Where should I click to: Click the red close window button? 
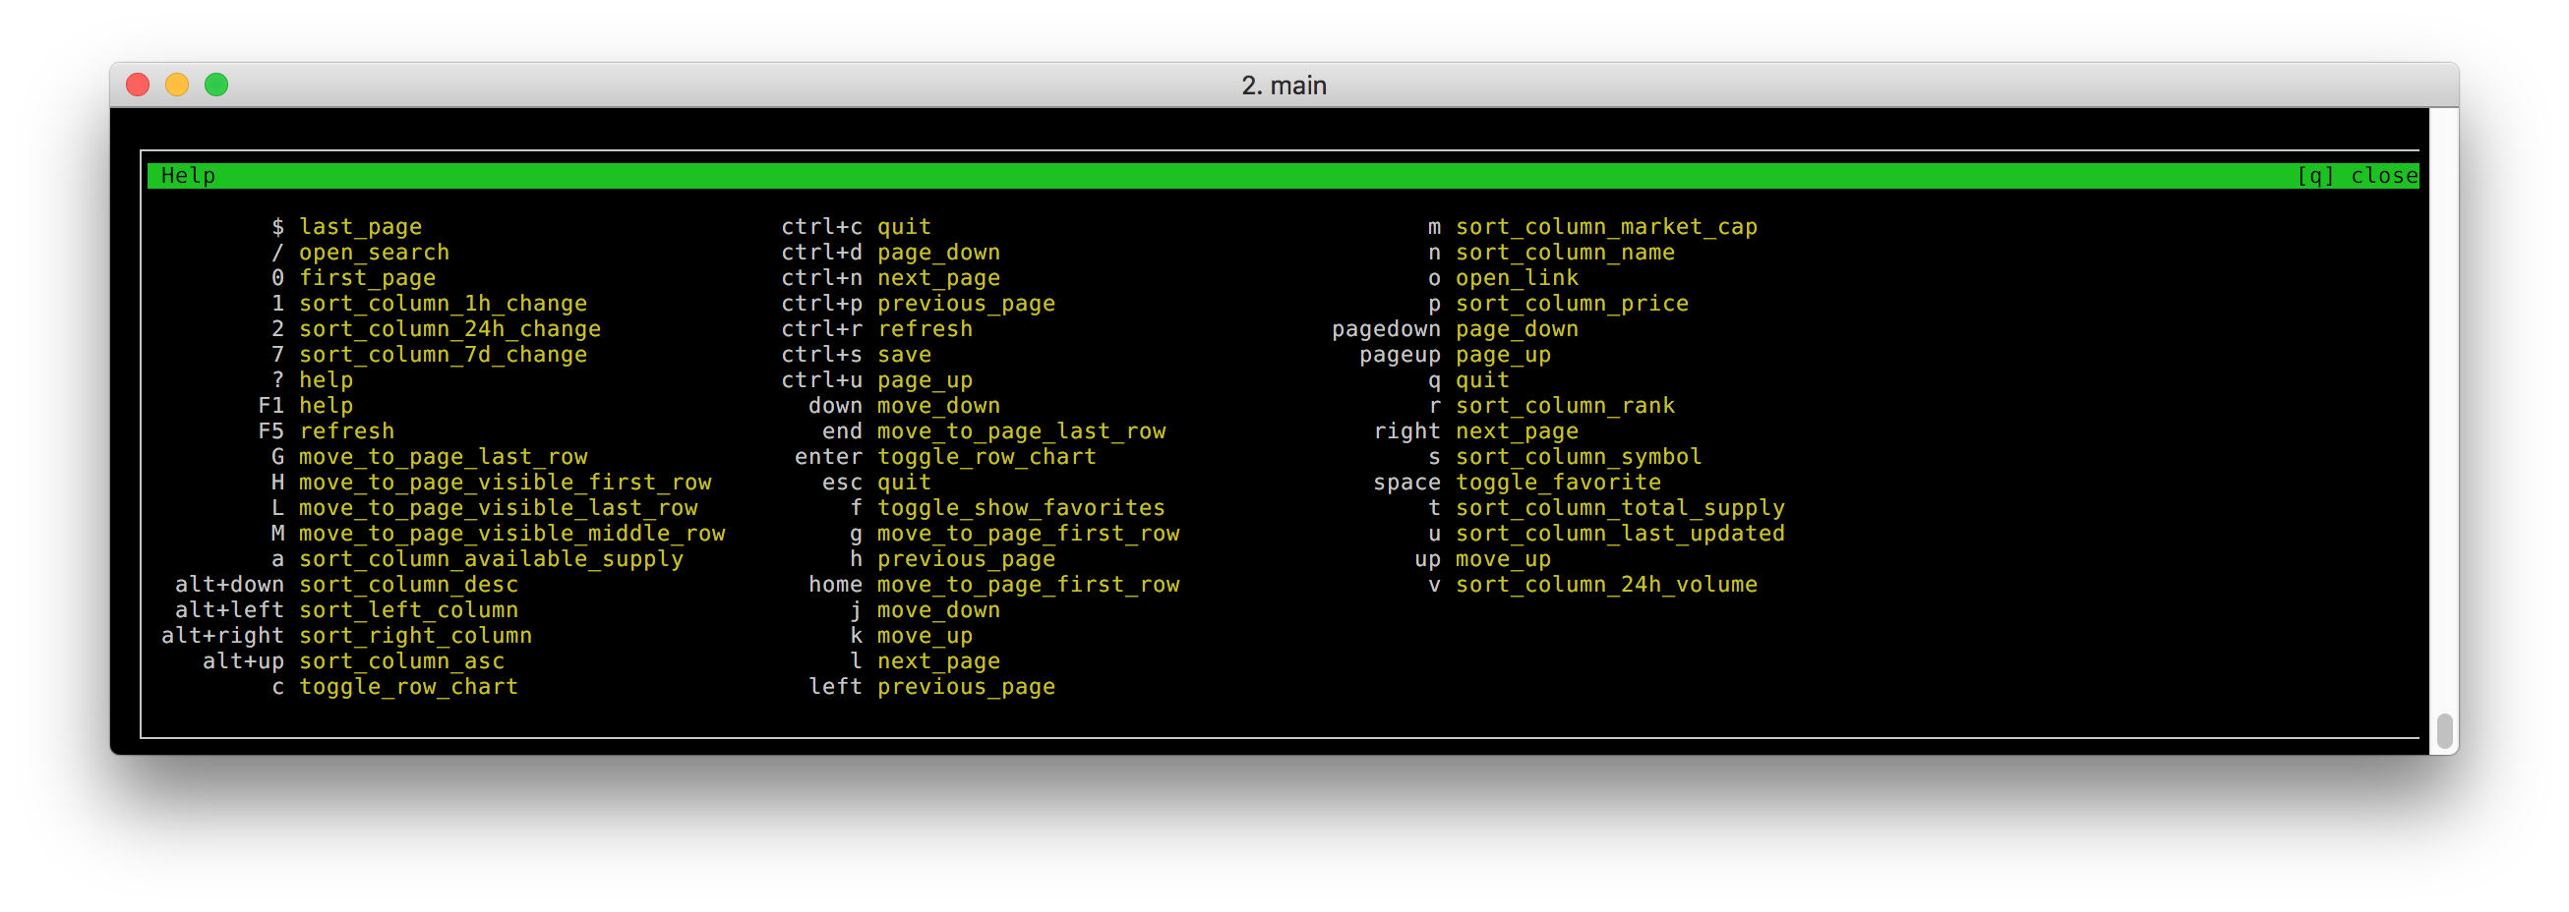138,85
